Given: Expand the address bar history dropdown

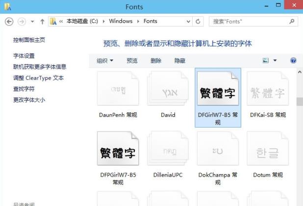Looking at the screenshot, I should click(x=189, y=22).
